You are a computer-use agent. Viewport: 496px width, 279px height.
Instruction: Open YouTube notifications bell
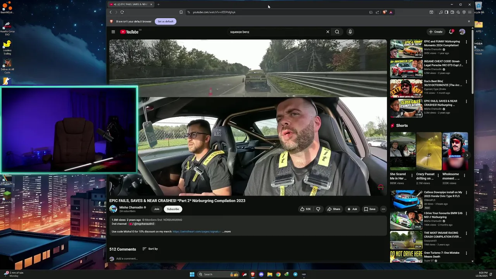[451, 32]
